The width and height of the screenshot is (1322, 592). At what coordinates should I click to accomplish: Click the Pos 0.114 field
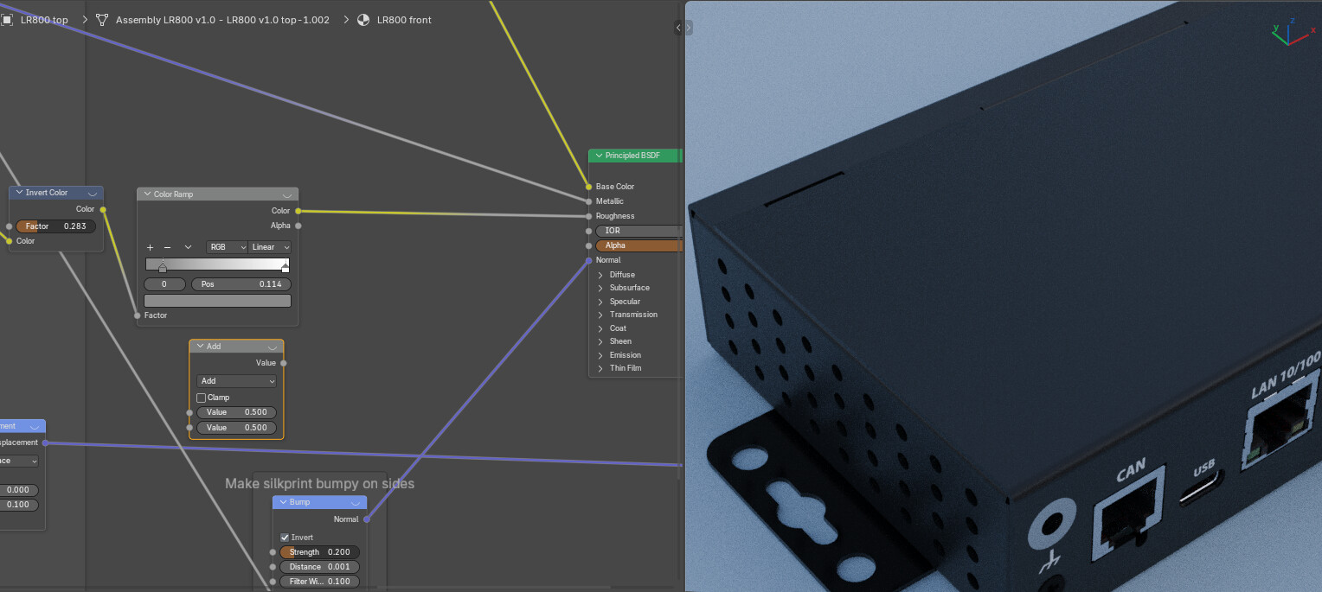click(241, 284)
